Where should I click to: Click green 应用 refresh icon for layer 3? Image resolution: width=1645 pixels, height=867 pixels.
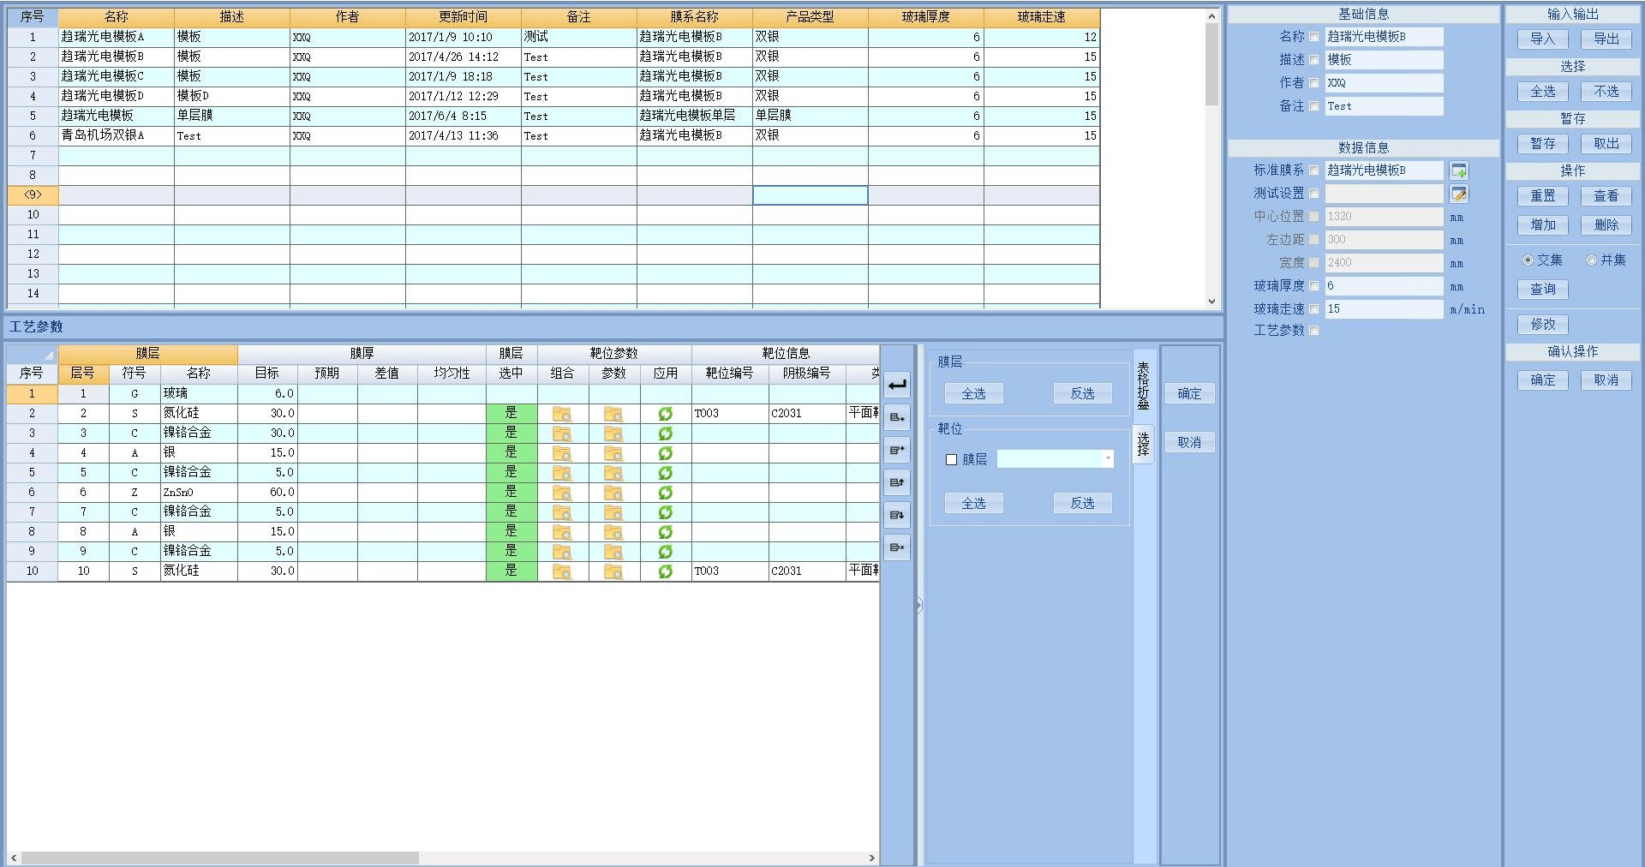[665, 433]
